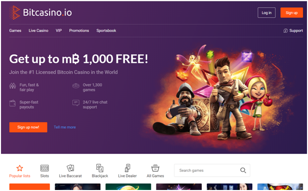Click the Blackjack tab label
This screenshot has width=308, height=191.
click(x=100, y=176)
